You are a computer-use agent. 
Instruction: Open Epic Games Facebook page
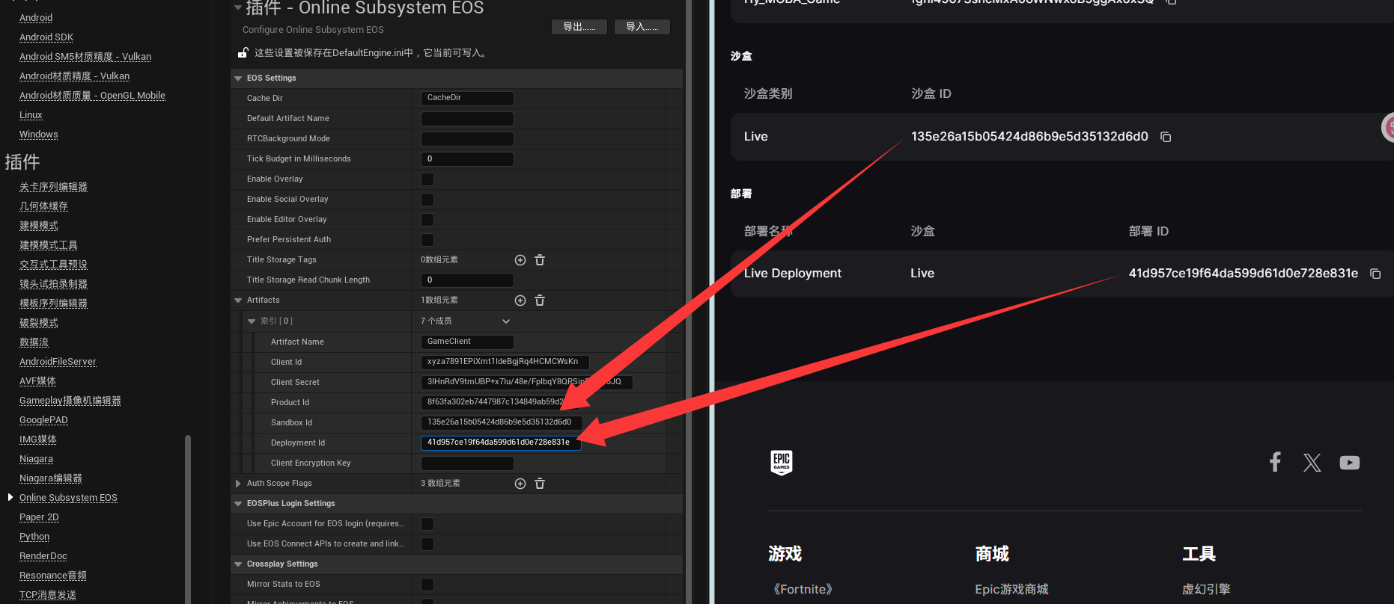point(1275,462)
